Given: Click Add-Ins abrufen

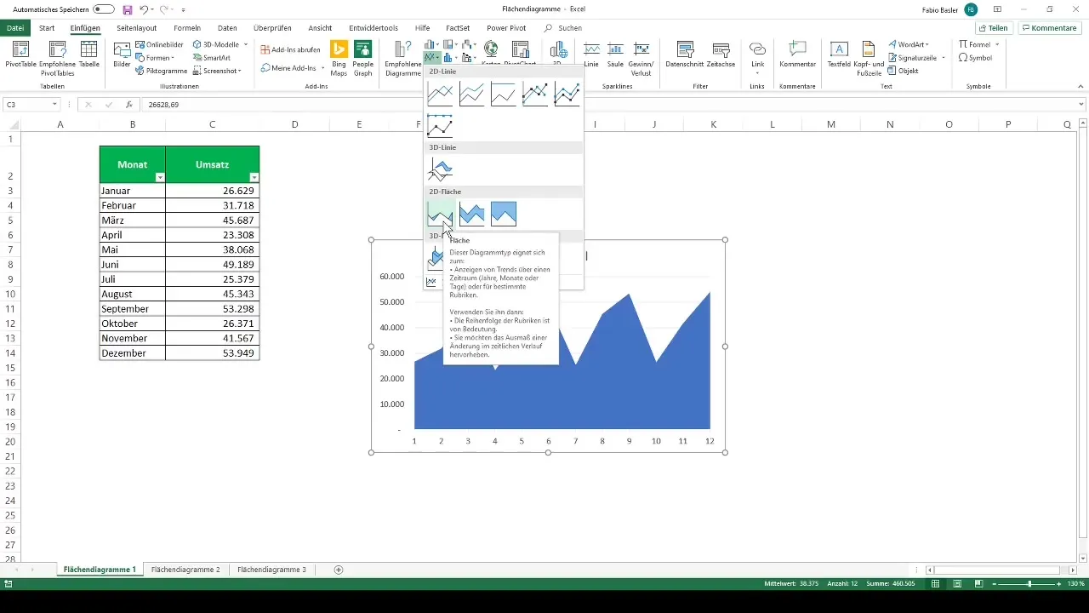Looking at the screenshot, I should [290, 49].
